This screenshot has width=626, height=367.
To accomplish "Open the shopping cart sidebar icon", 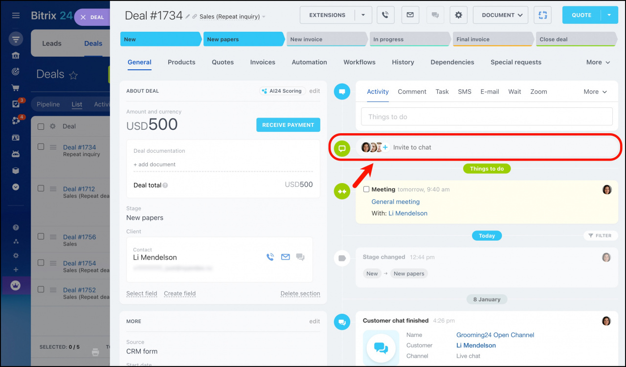I will click(x=16, y=88).
